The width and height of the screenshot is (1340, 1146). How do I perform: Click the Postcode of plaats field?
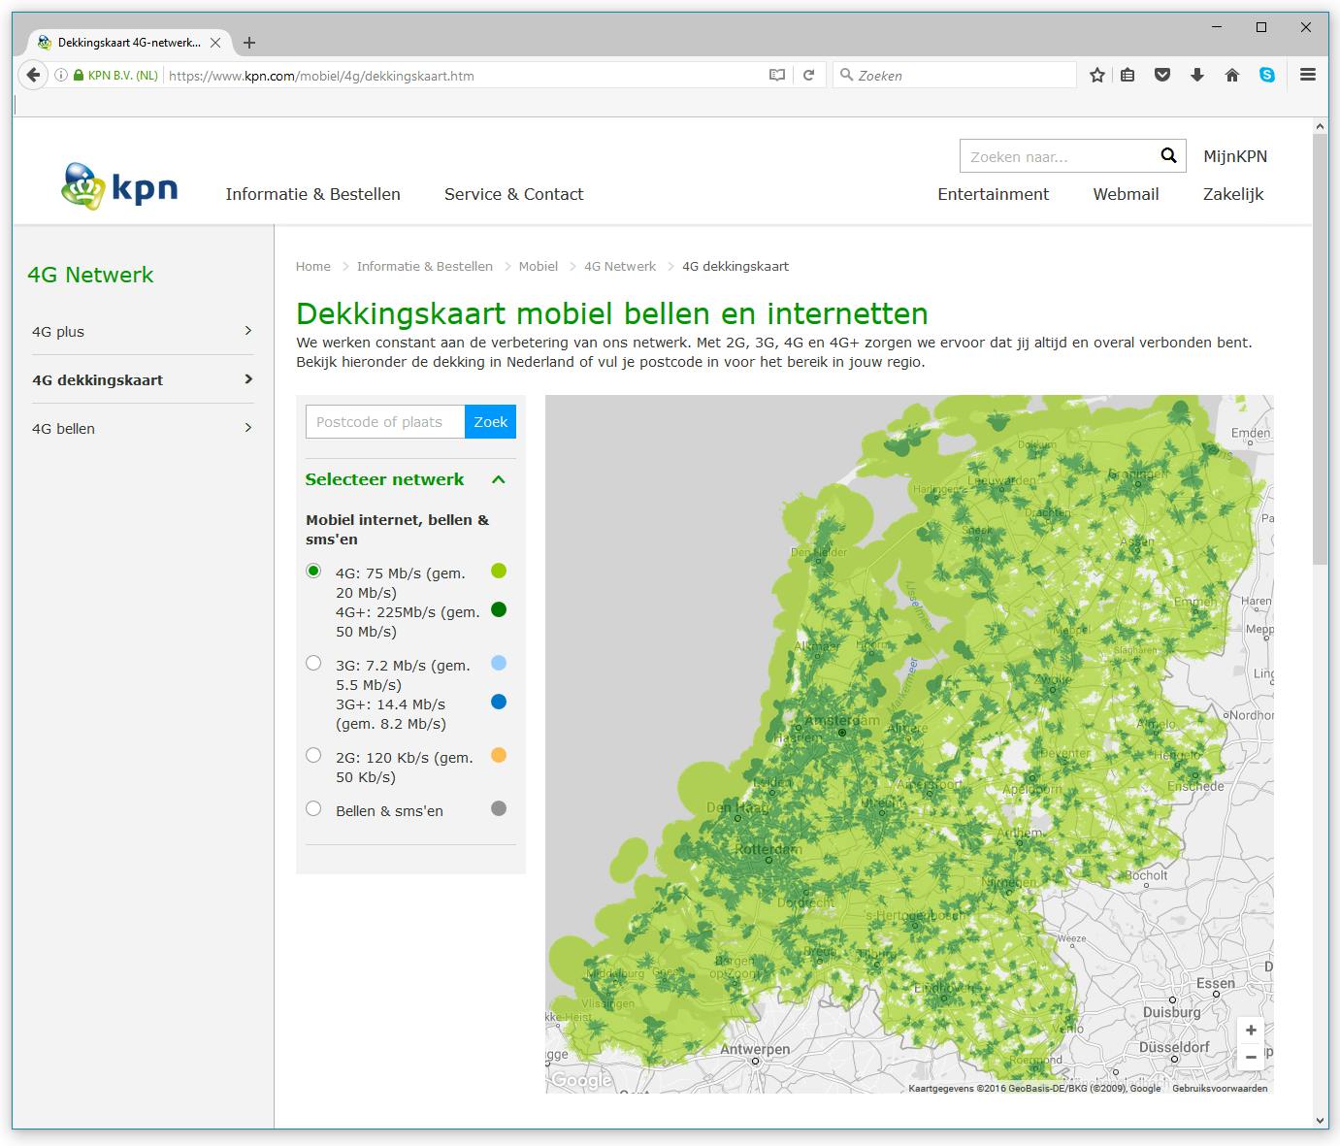(385, 422)
